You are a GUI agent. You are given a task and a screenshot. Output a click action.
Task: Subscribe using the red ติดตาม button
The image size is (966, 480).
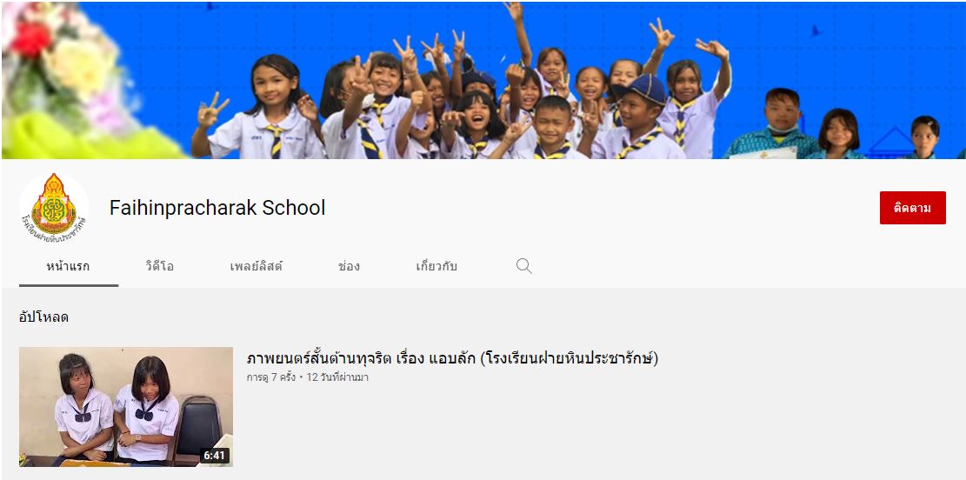click(x=912, y=208)
